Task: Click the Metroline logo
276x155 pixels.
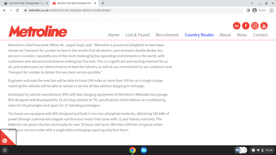Action: pyautogui.click(x=38, y=31)
